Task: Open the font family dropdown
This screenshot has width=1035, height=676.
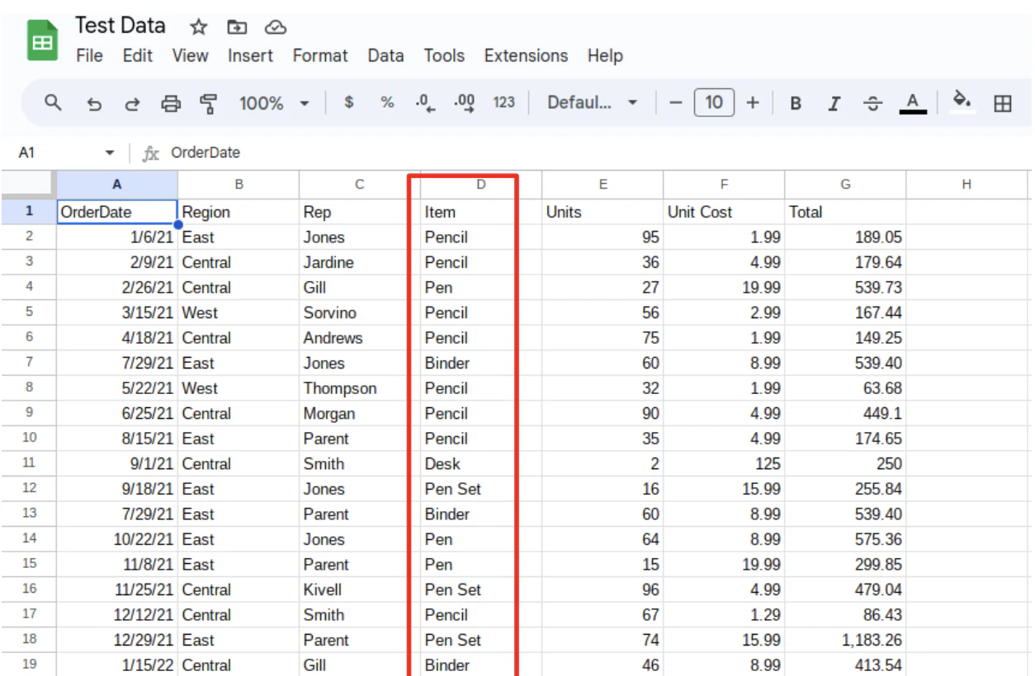Action: tap(593, 103)
